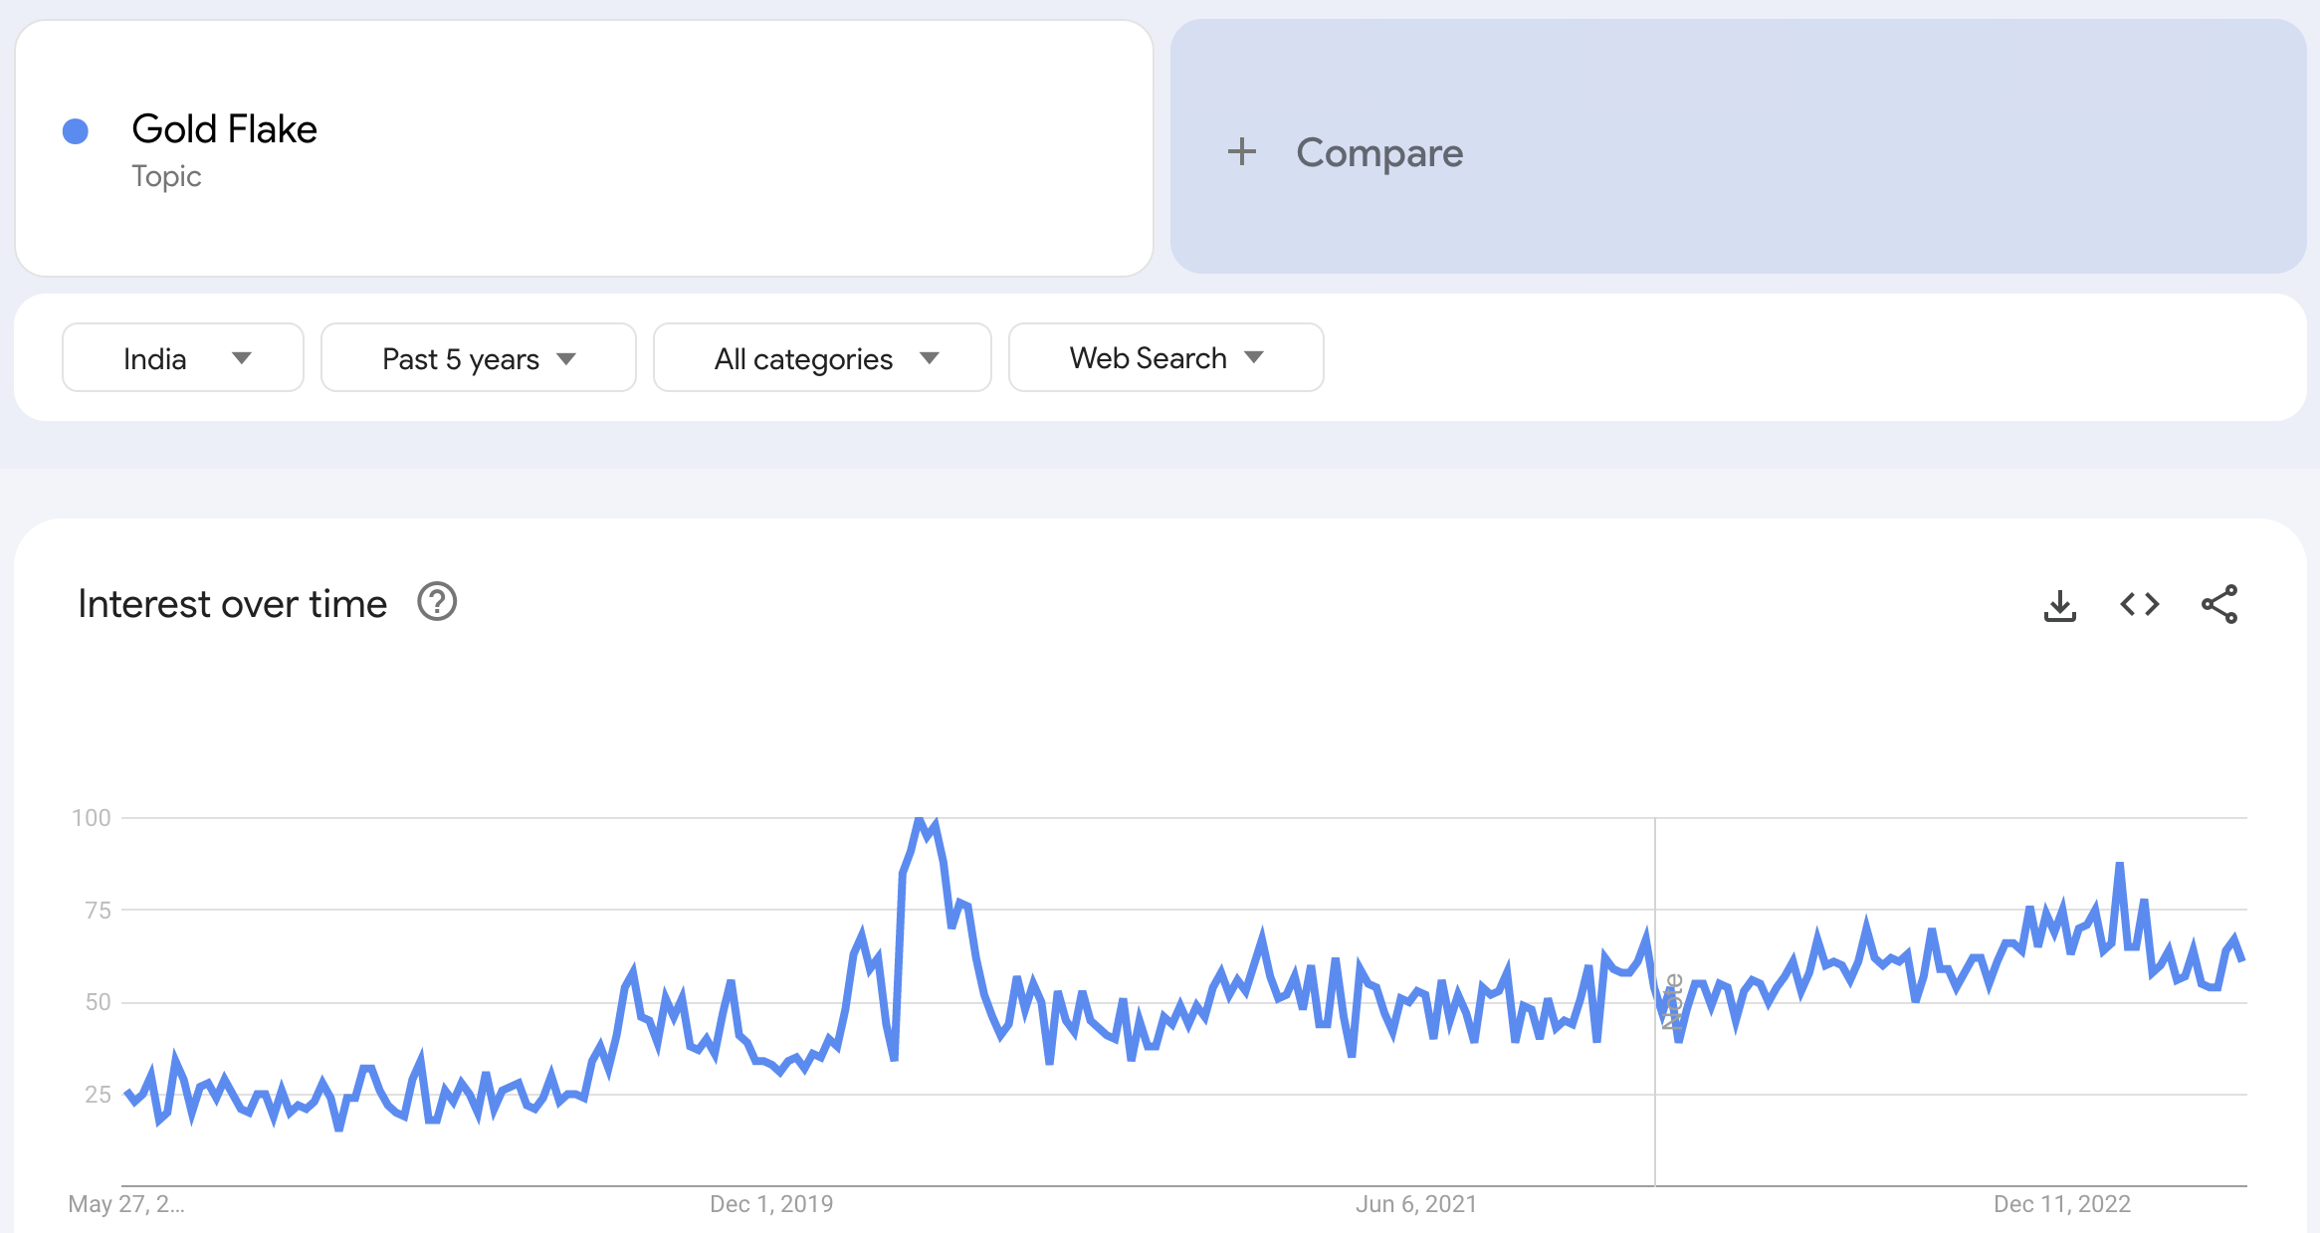Open the Web Search type dropdown
Viewport: 2320px width, 1233px height.
[1166, 357]
